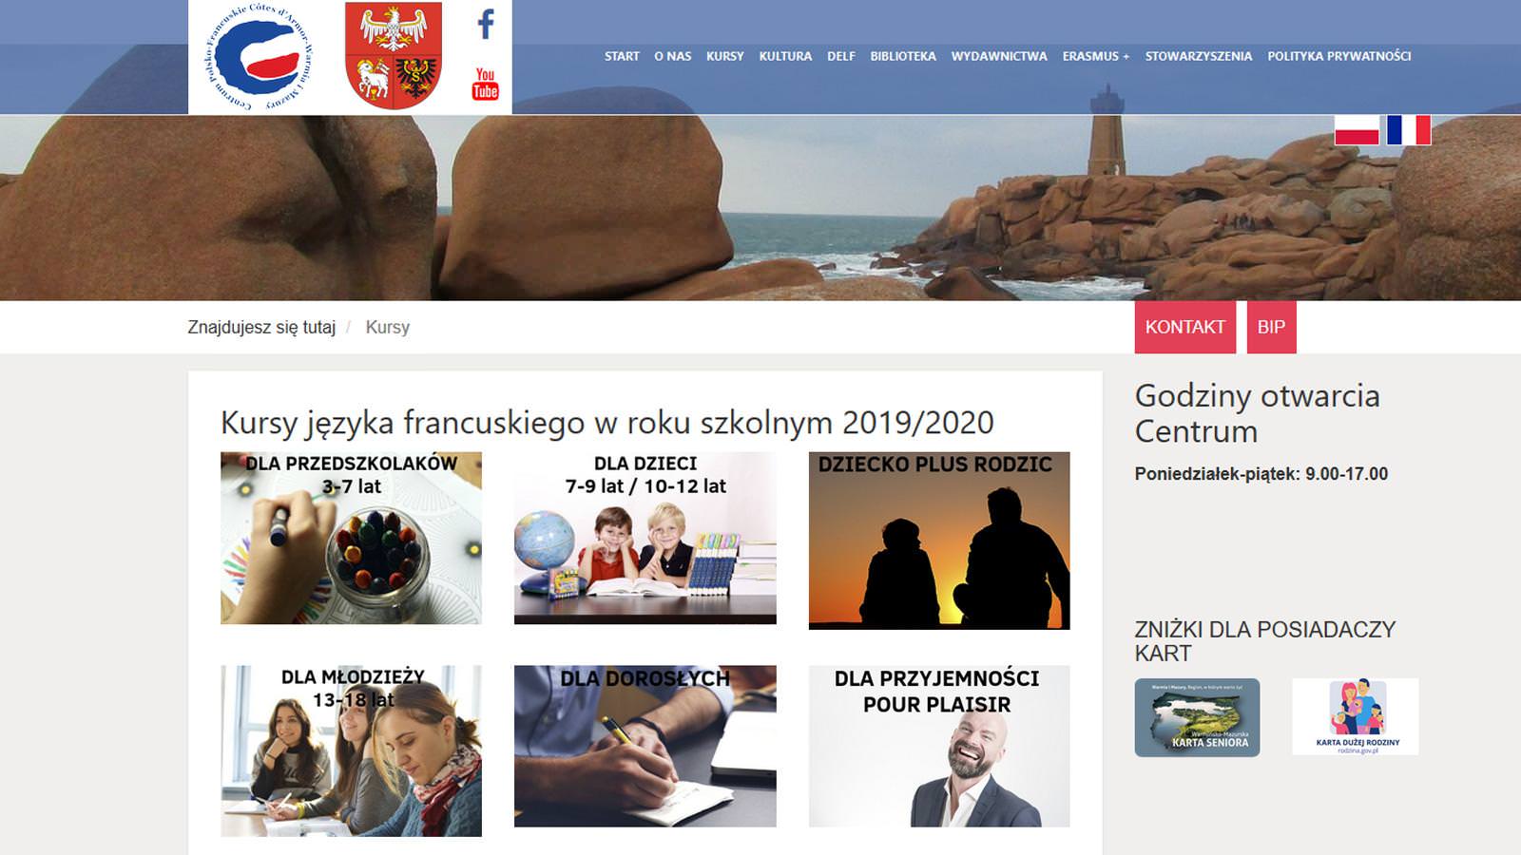Switch language using the Polish flag
The image size is (1521, 855).
pos(1357,130)
